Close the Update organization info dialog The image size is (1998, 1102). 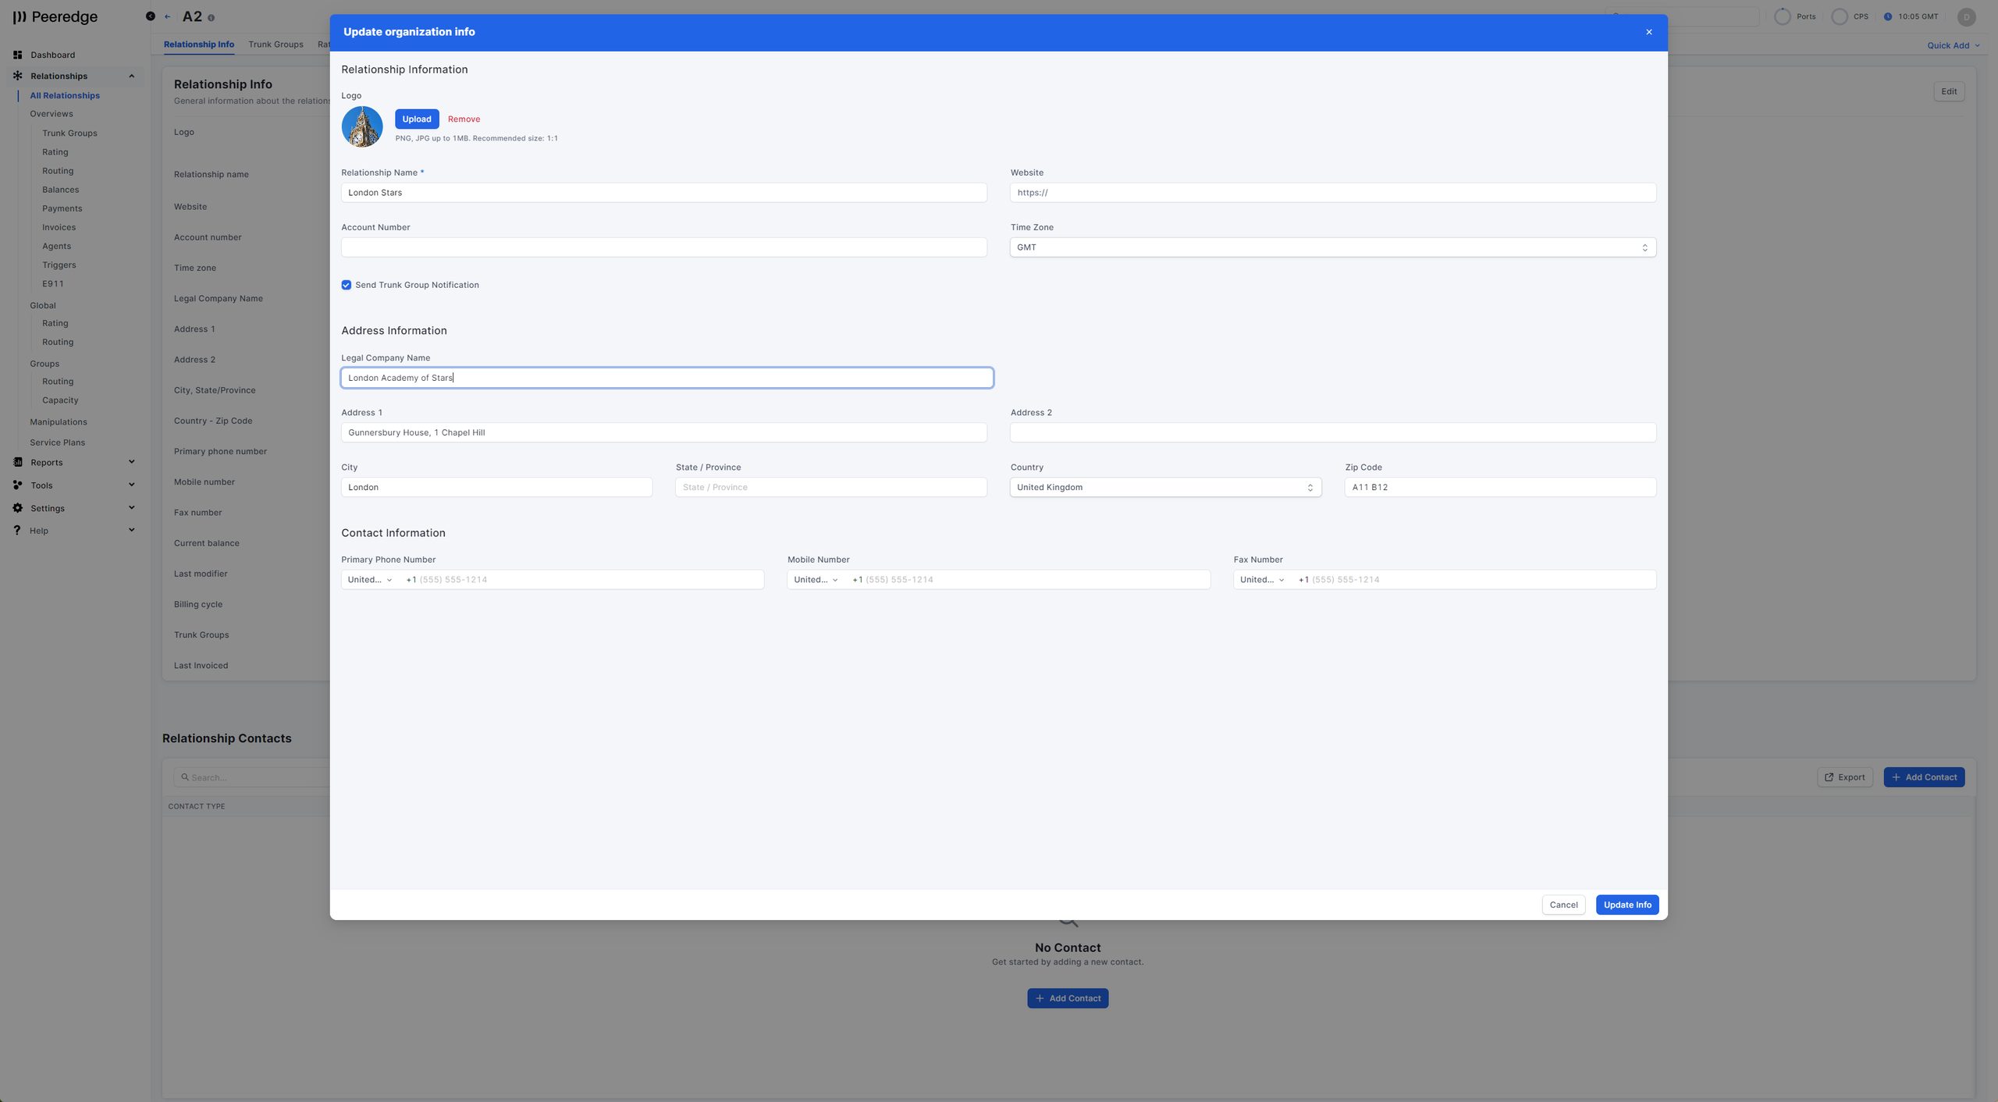(1648, 32)
